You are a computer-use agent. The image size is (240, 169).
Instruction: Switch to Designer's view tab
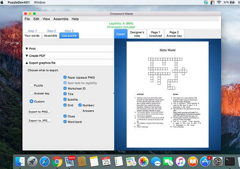pyautogui.click(x=137, y=34)
